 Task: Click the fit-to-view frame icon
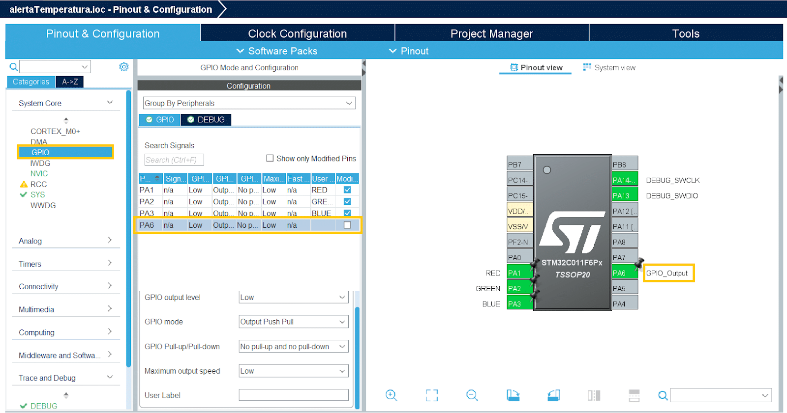coord(431,395)
